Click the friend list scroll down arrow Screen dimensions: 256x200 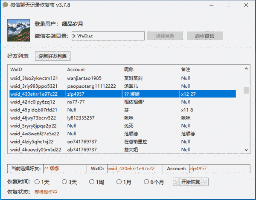click(246, 150)
